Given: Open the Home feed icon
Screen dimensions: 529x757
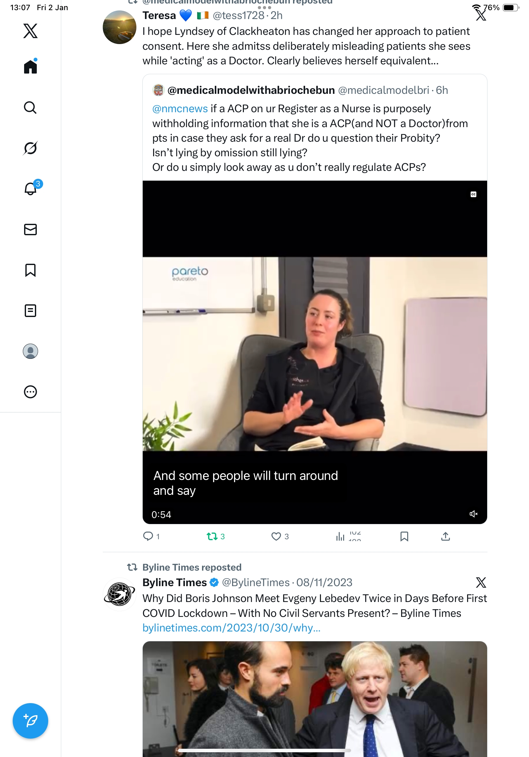Looking at the screenshot, I should pyautogui.click(x=30, y=67).
